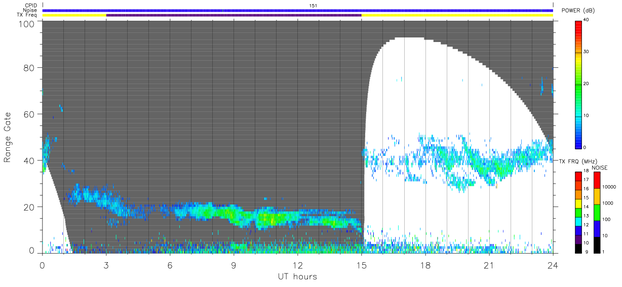Screen dimensions: 622x287
Task: Click TX frequency scale label '9'
Action: [x=586, y=252]
